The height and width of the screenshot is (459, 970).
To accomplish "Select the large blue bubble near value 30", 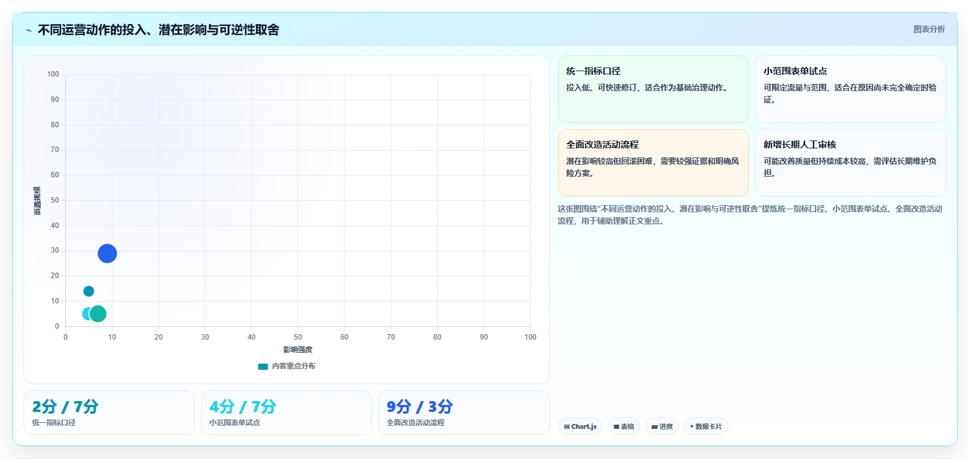I will (107, 253).
